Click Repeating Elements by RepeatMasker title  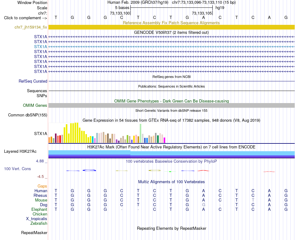point(171,228)
